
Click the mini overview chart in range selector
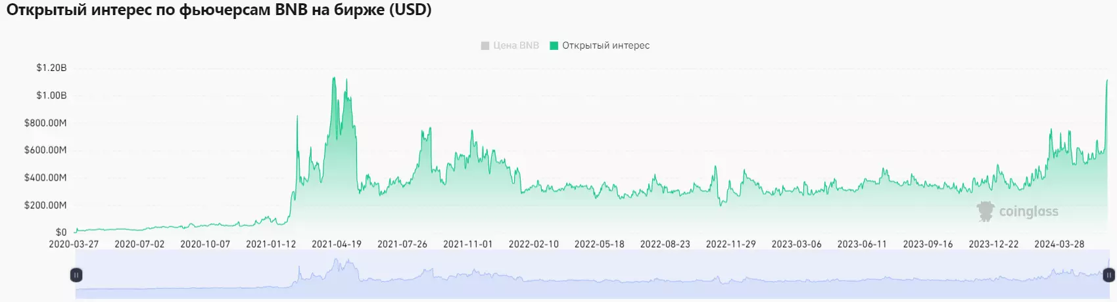click(x=592, y=275)
